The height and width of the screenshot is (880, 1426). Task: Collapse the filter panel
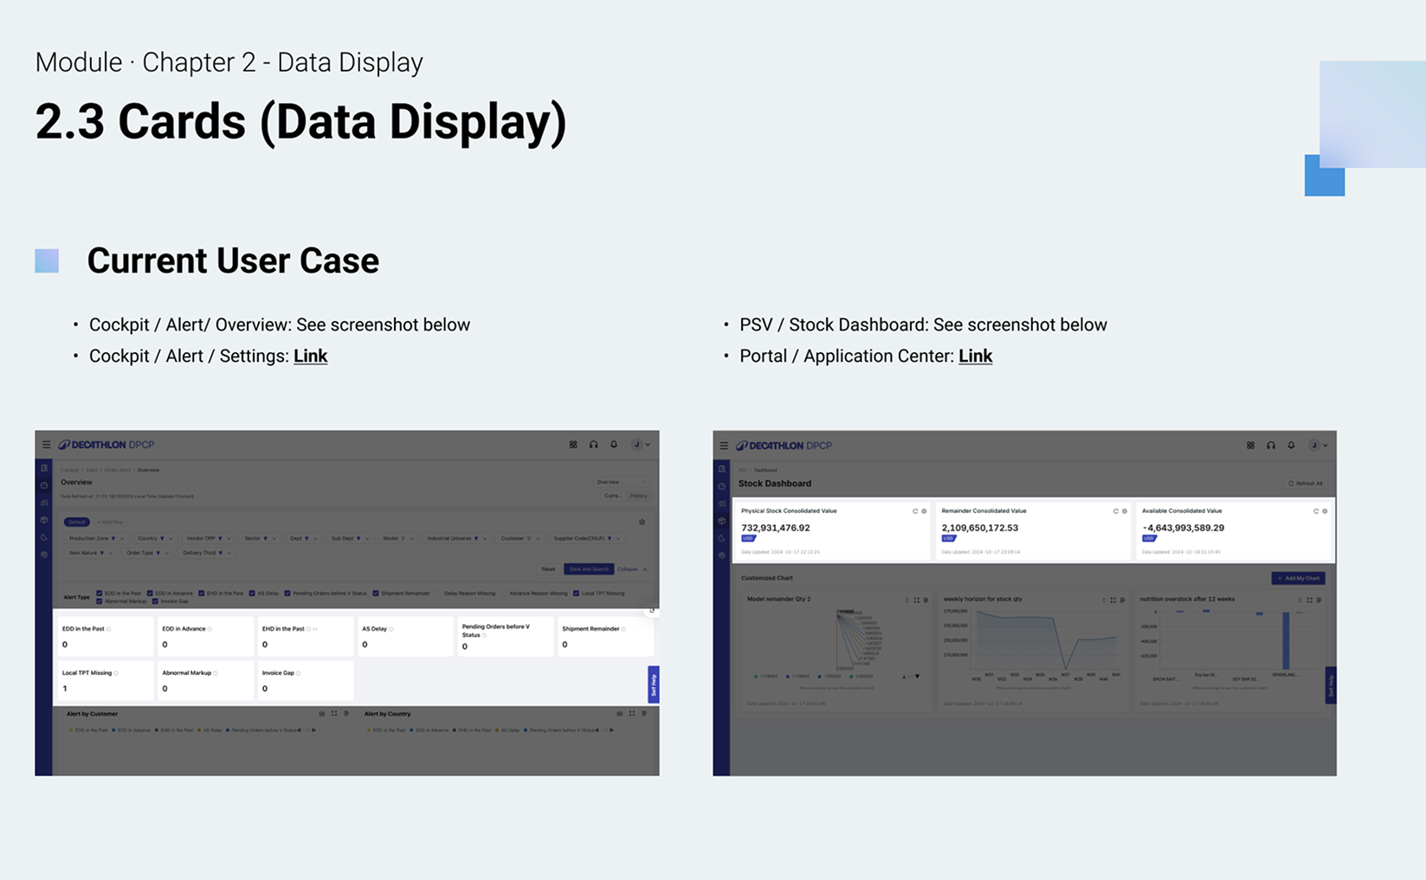click(x=632, y=569)
